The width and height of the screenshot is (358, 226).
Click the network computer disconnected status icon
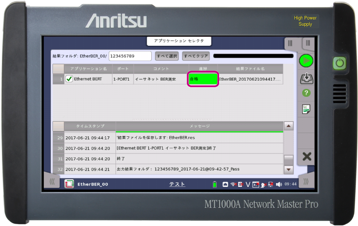[271, 184]
